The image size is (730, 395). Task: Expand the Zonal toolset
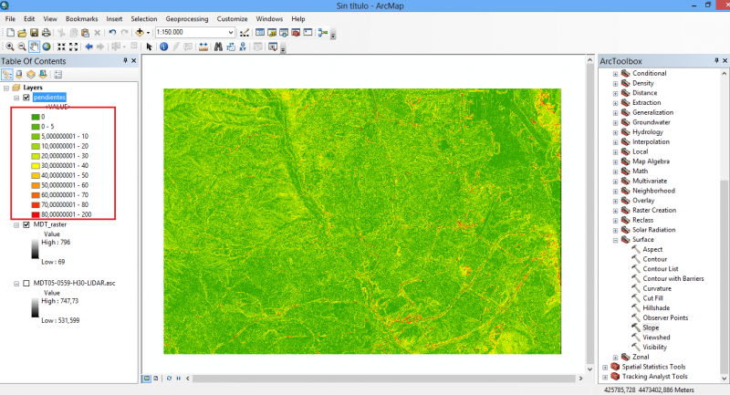coord(615,358)
